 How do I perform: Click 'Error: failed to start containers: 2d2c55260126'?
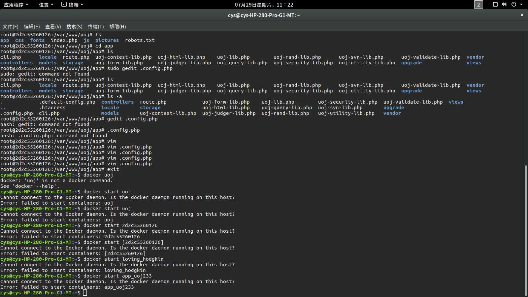coord(70,237)
